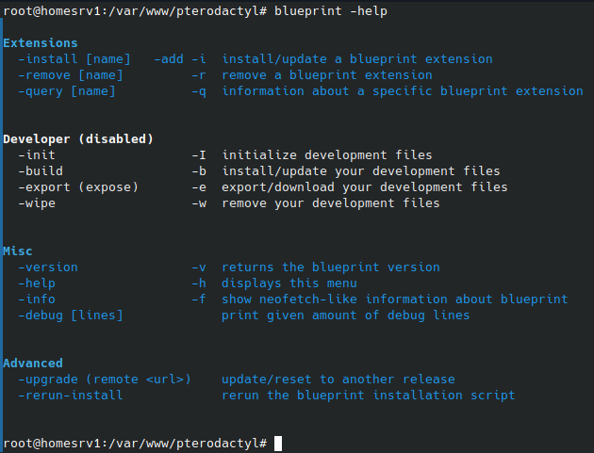Viewport: 594px width, 453px height.
Task: Click the '-query [name]' option text
Action: (x=67, y=91)
